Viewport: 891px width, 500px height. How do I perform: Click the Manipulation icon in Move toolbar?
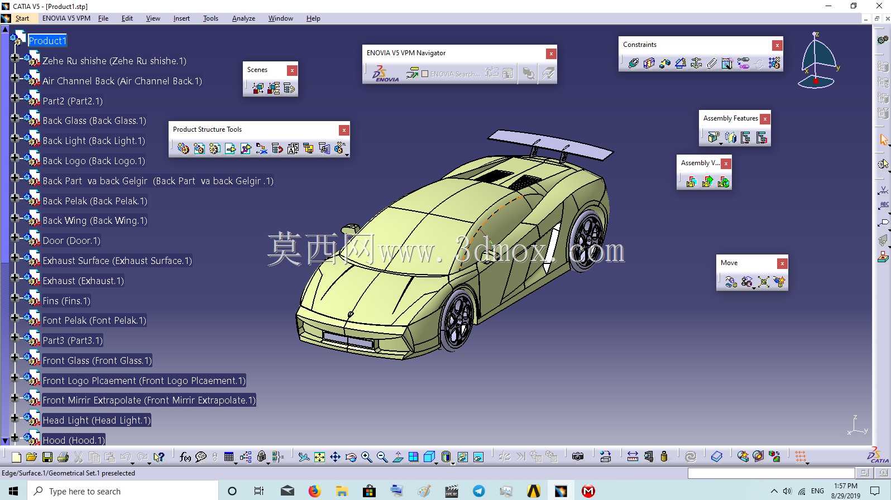point(731,281)
